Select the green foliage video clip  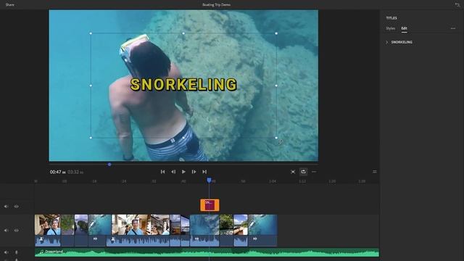coord(67,225)
